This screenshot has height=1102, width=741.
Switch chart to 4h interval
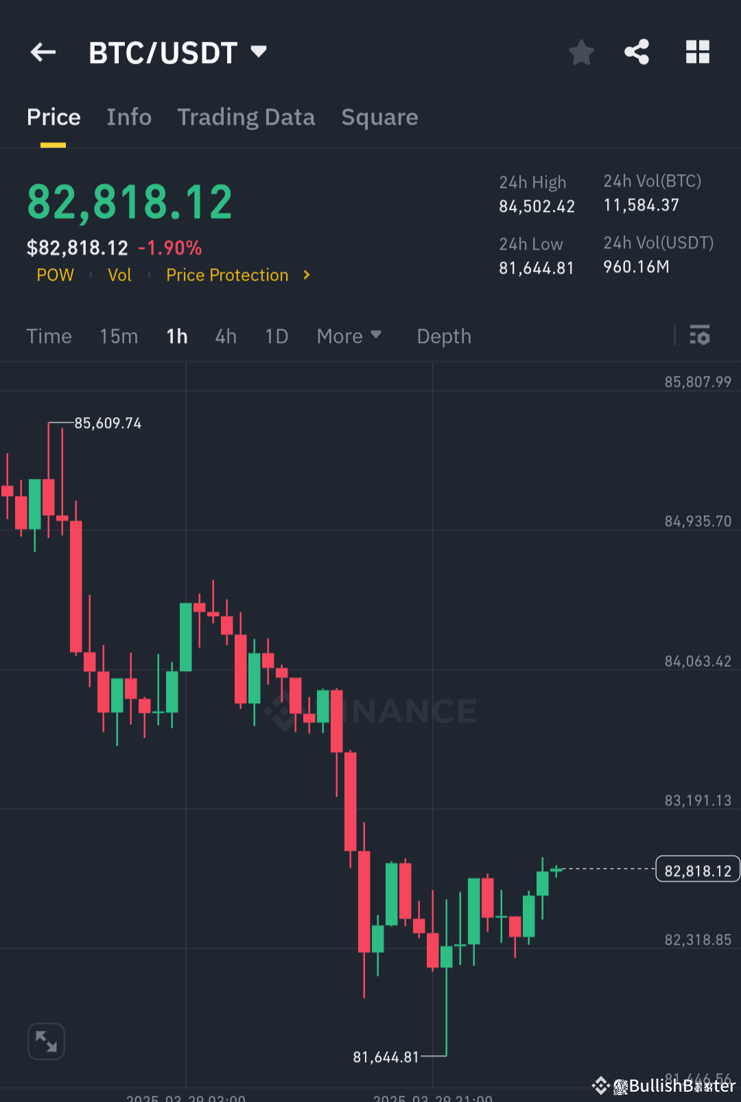click(225, 336)
